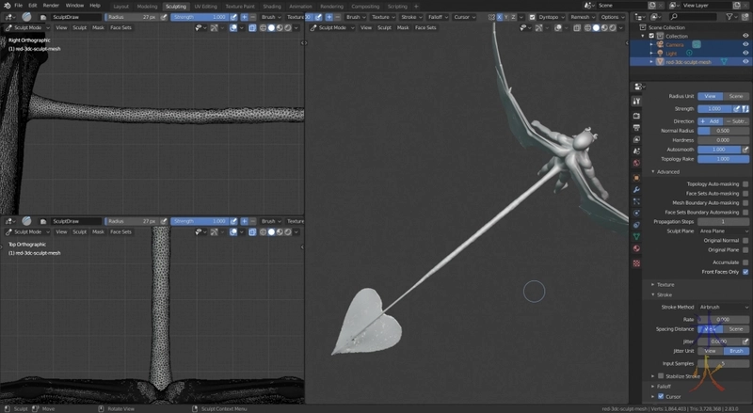This screenshot has width=753, height=413.
Task: Toggle strength pen pressure icon in properties panel
Action: [x=736, y=109]
